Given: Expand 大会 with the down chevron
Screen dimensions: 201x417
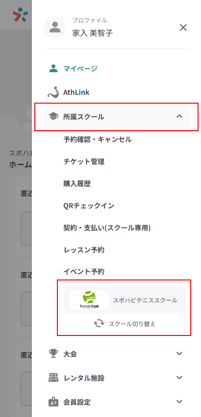Looking at the screenshot, I should (179, 354).
